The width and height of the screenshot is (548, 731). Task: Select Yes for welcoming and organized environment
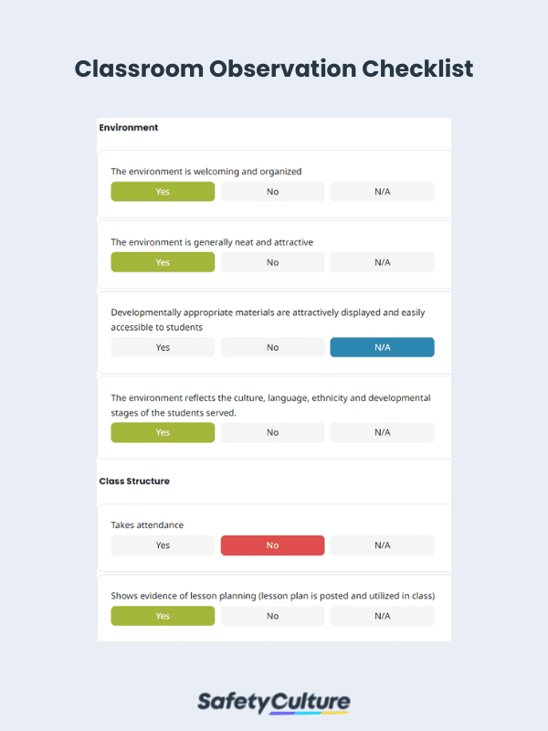coord(163,192)
